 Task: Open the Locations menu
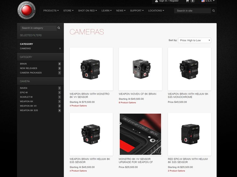tap(156, 11)
